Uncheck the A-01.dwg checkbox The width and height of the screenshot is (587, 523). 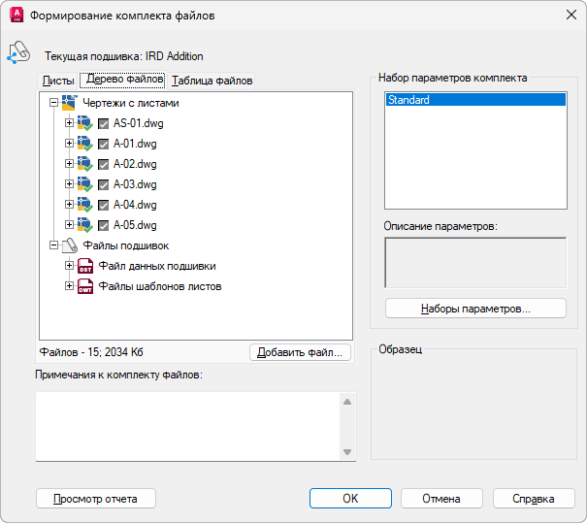pos(103,145)
